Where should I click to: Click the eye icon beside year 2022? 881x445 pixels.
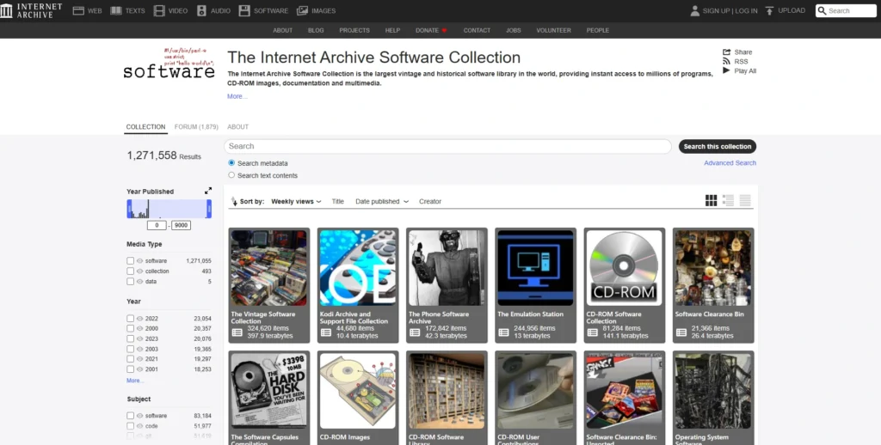coord(140,318)
